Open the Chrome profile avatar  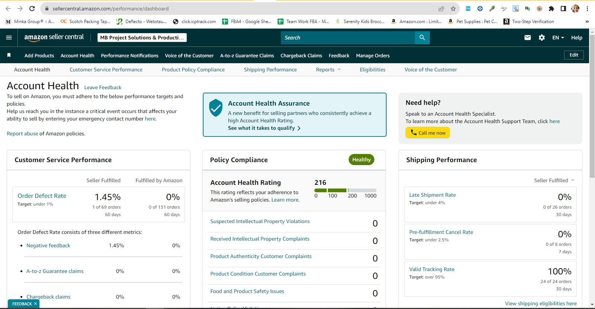coord(575,9)
